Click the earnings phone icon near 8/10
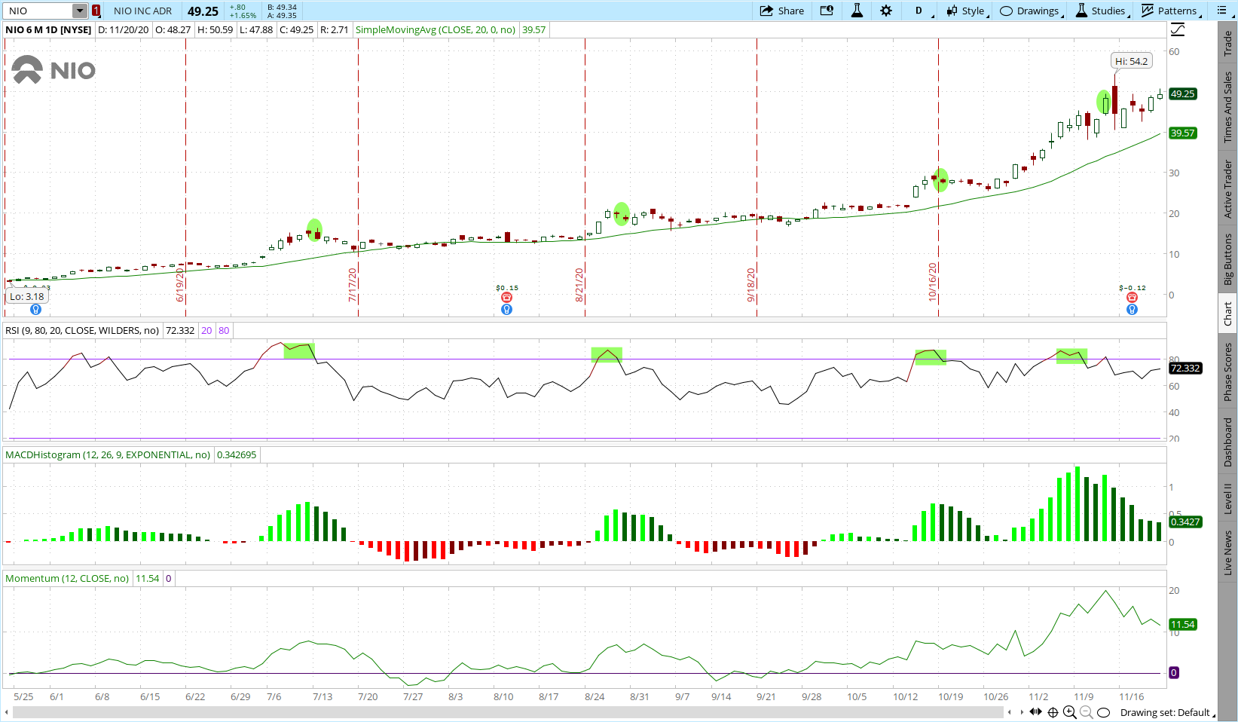This screenshot has width=1238, height=722. 506,298
